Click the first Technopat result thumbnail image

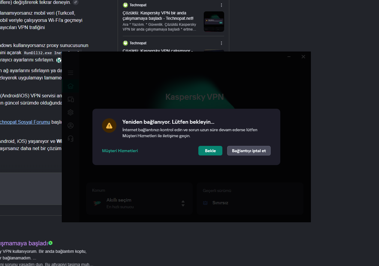click(214, 22)
